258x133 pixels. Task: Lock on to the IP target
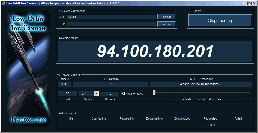(x=166, y=24)
